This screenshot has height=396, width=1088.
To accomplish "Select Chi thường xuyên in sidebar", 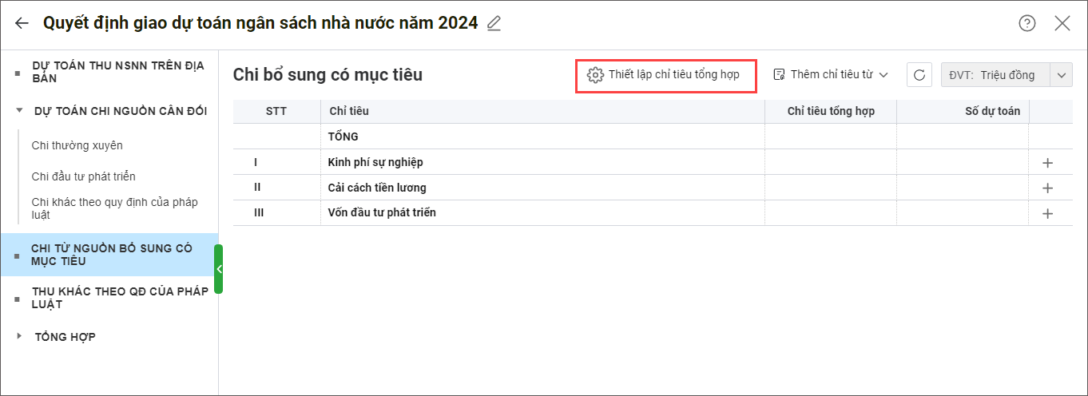I will pos(77,145).
